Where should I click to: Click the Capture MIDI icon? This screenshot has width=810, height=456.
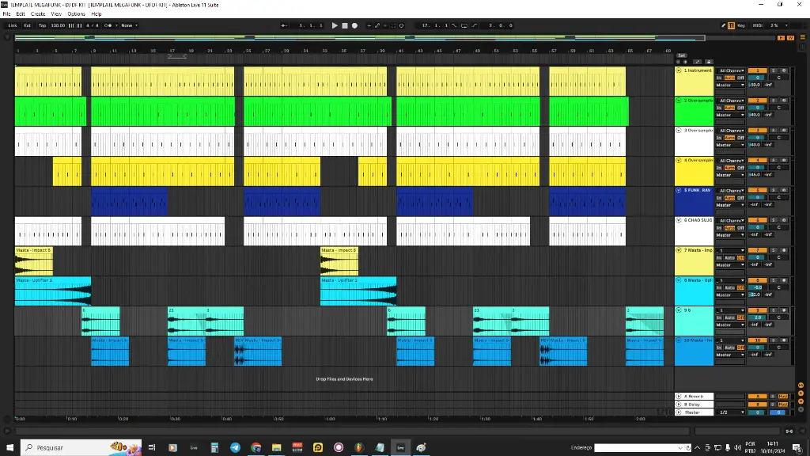click(x=393, y=25)
